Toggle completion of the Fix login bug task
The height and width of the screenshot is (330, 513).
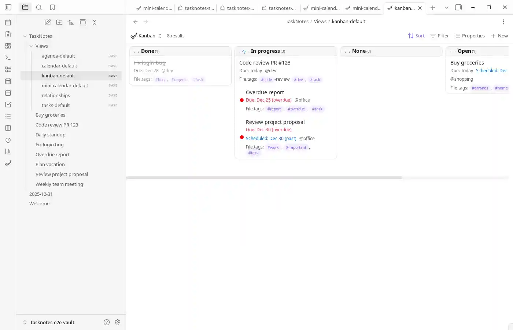pos(150,63)
